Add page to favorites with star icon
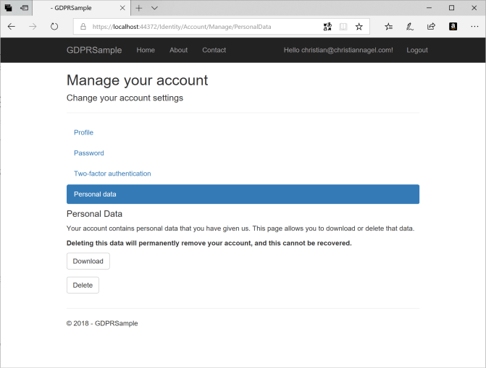 point(359,27)
